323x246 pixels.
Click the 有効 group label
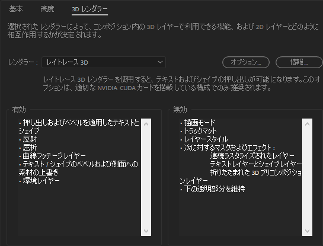(19, 110)
